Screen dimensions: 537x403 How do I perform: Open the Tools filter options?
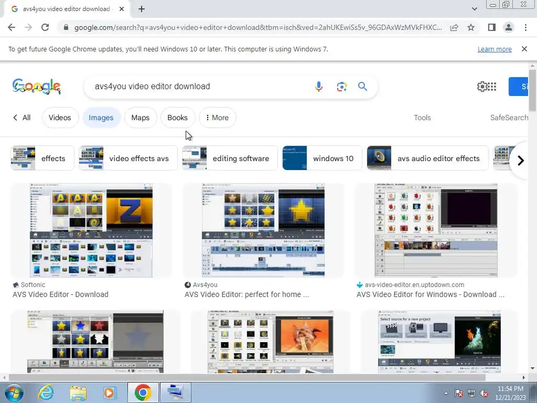[x=422, y=118]
